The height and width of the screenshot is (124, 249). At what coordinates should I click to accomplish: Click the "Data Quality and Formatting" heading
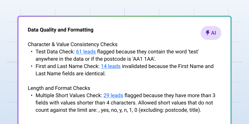pos(60,30)
